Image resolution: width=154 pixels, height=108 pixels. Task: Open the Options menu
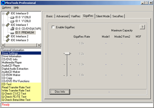click(6, 7)
